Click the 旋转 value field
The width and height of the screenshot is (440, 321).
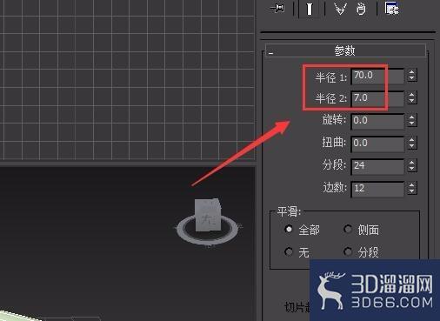tap(377, 121)
